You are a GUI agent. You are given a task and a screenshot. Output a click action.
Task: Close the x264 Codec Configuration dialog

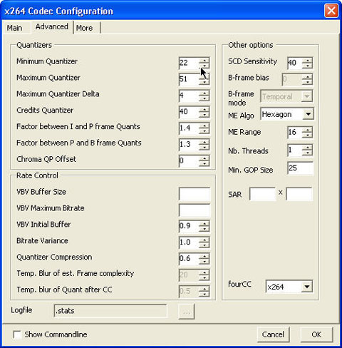(x=331, y=11)
